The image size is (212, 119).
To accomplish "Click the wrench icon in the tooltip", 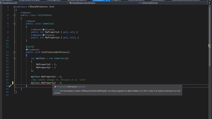I will pyautogui.click(x=55, y=87).
